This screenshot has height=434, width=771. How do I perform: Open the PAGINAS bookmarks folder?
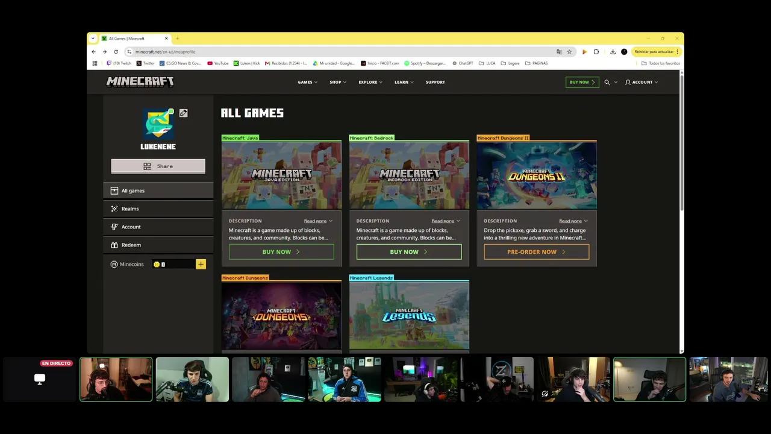point(536,63)
